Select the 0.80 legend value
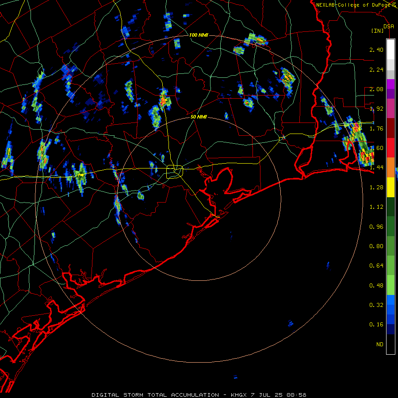 [376, 246]
